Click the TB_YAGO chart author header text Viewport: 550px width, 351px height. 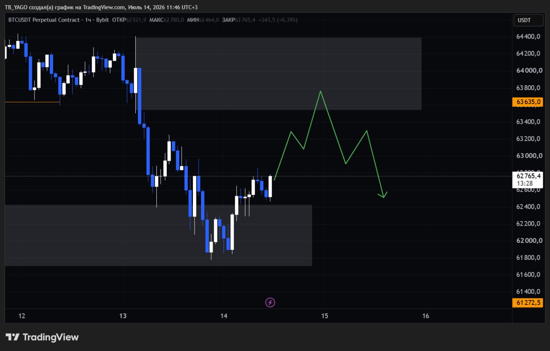[x=101, y=7]
